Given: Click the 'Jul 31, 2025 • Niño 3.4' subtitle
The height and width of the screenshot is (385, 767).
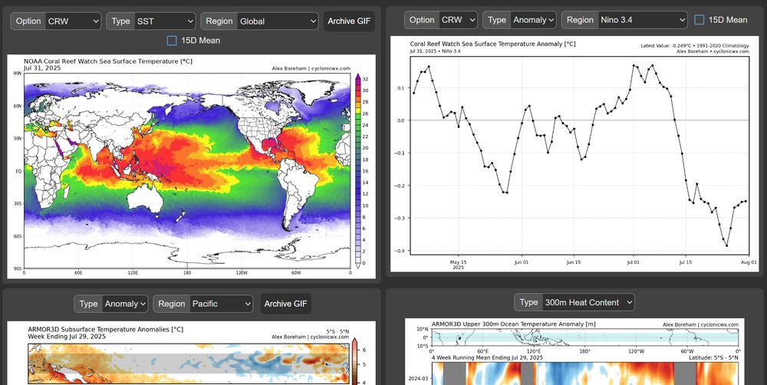Looking at the screenshot, I should pyautogui.click(x=436, y=51).
